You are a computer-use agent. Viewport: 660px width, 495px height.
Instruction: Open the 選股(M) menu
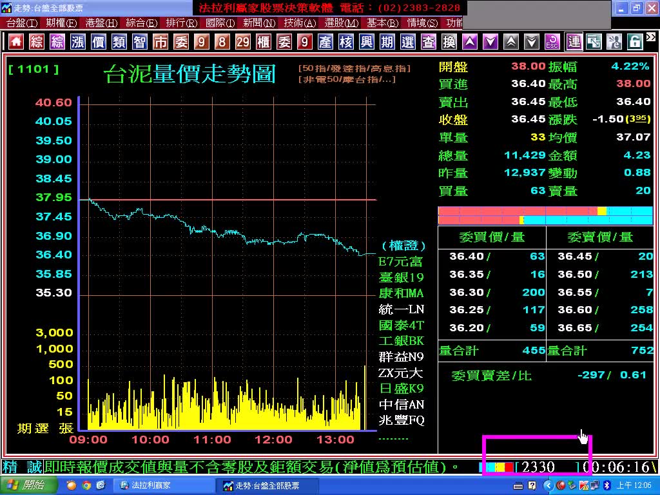(x=342, y=23)
